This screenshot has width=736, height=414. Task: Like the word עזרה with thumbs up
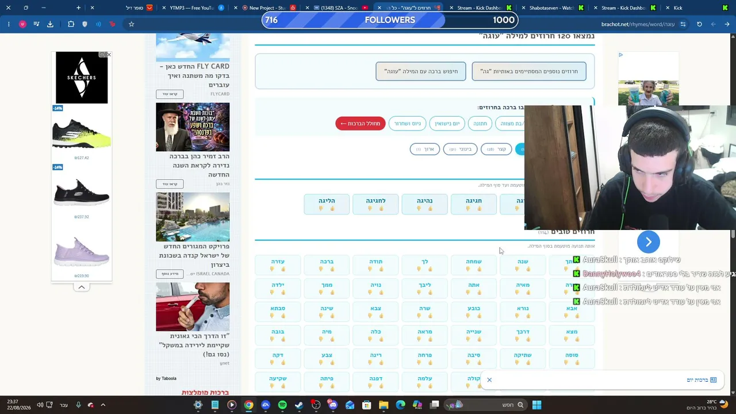(283, 269)
